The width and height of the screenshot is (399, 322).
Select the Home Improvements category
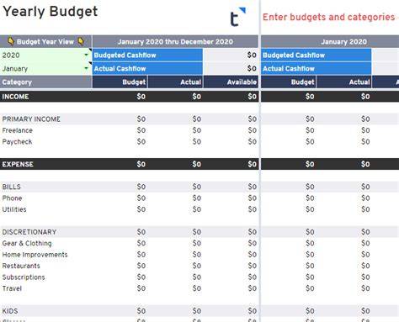pyautogui.click(x=35, y=255)
